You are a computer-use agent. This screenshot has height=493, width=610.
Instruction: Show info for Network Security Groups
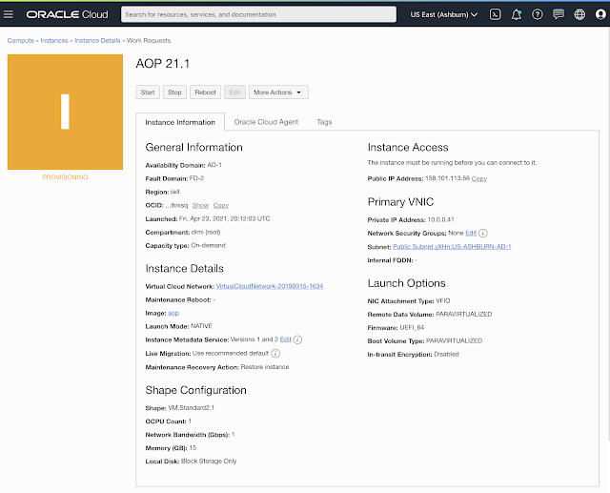pos(483,233)
